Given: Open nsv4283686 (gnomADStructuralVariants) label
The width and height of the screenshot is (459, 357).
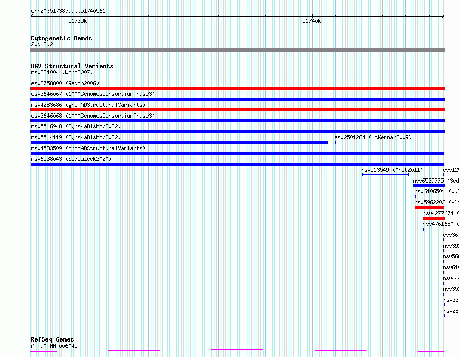Looking at the screenshot, I should pyautogui.click(x=88, y=105).
